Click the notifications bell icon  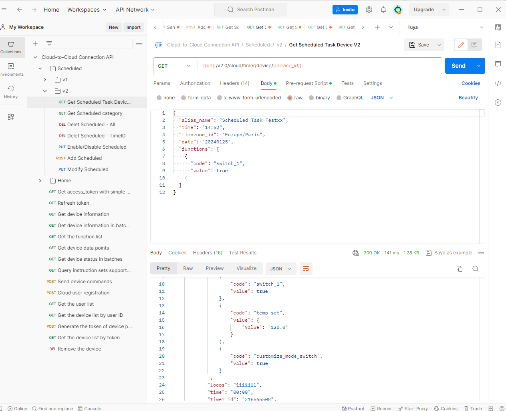(x=383, y=10)
